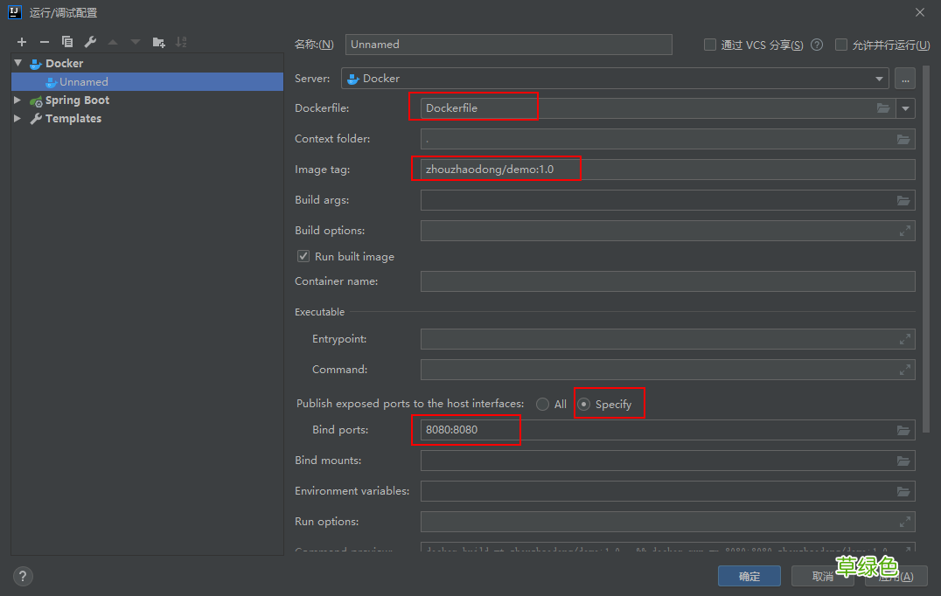Click the create new folder icon
Image resolution: width=941 pixels, height=596 pixels.
coord(158,42)
